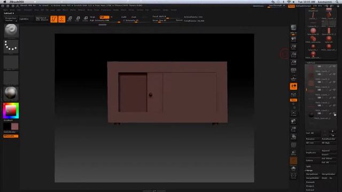Click the L.Sym icon
Image resolution: width=342 pixels, height=192 pixels.
coord(293,94)
